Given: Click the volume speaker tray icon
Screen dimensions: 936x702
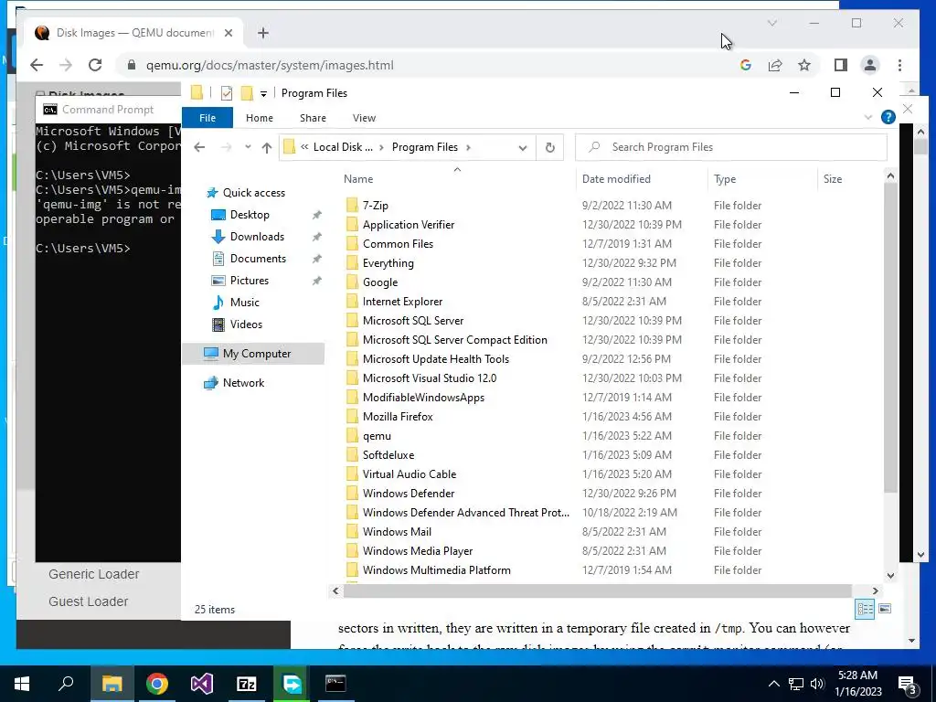Looking at the screenshot, I should (x=817, y=684).
